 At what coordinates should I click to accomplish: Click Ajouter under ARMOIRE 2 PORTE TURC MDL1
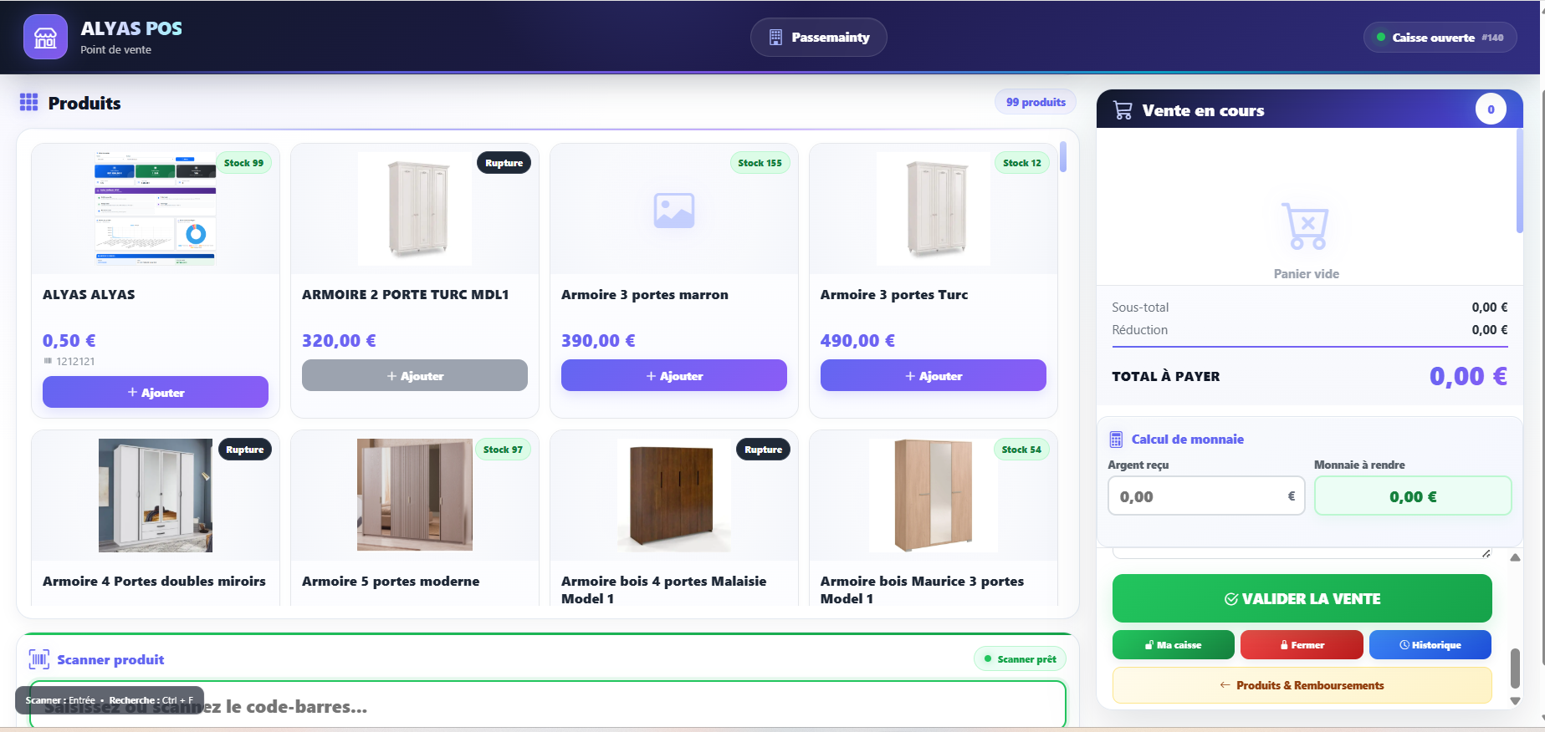coord(415,375)
